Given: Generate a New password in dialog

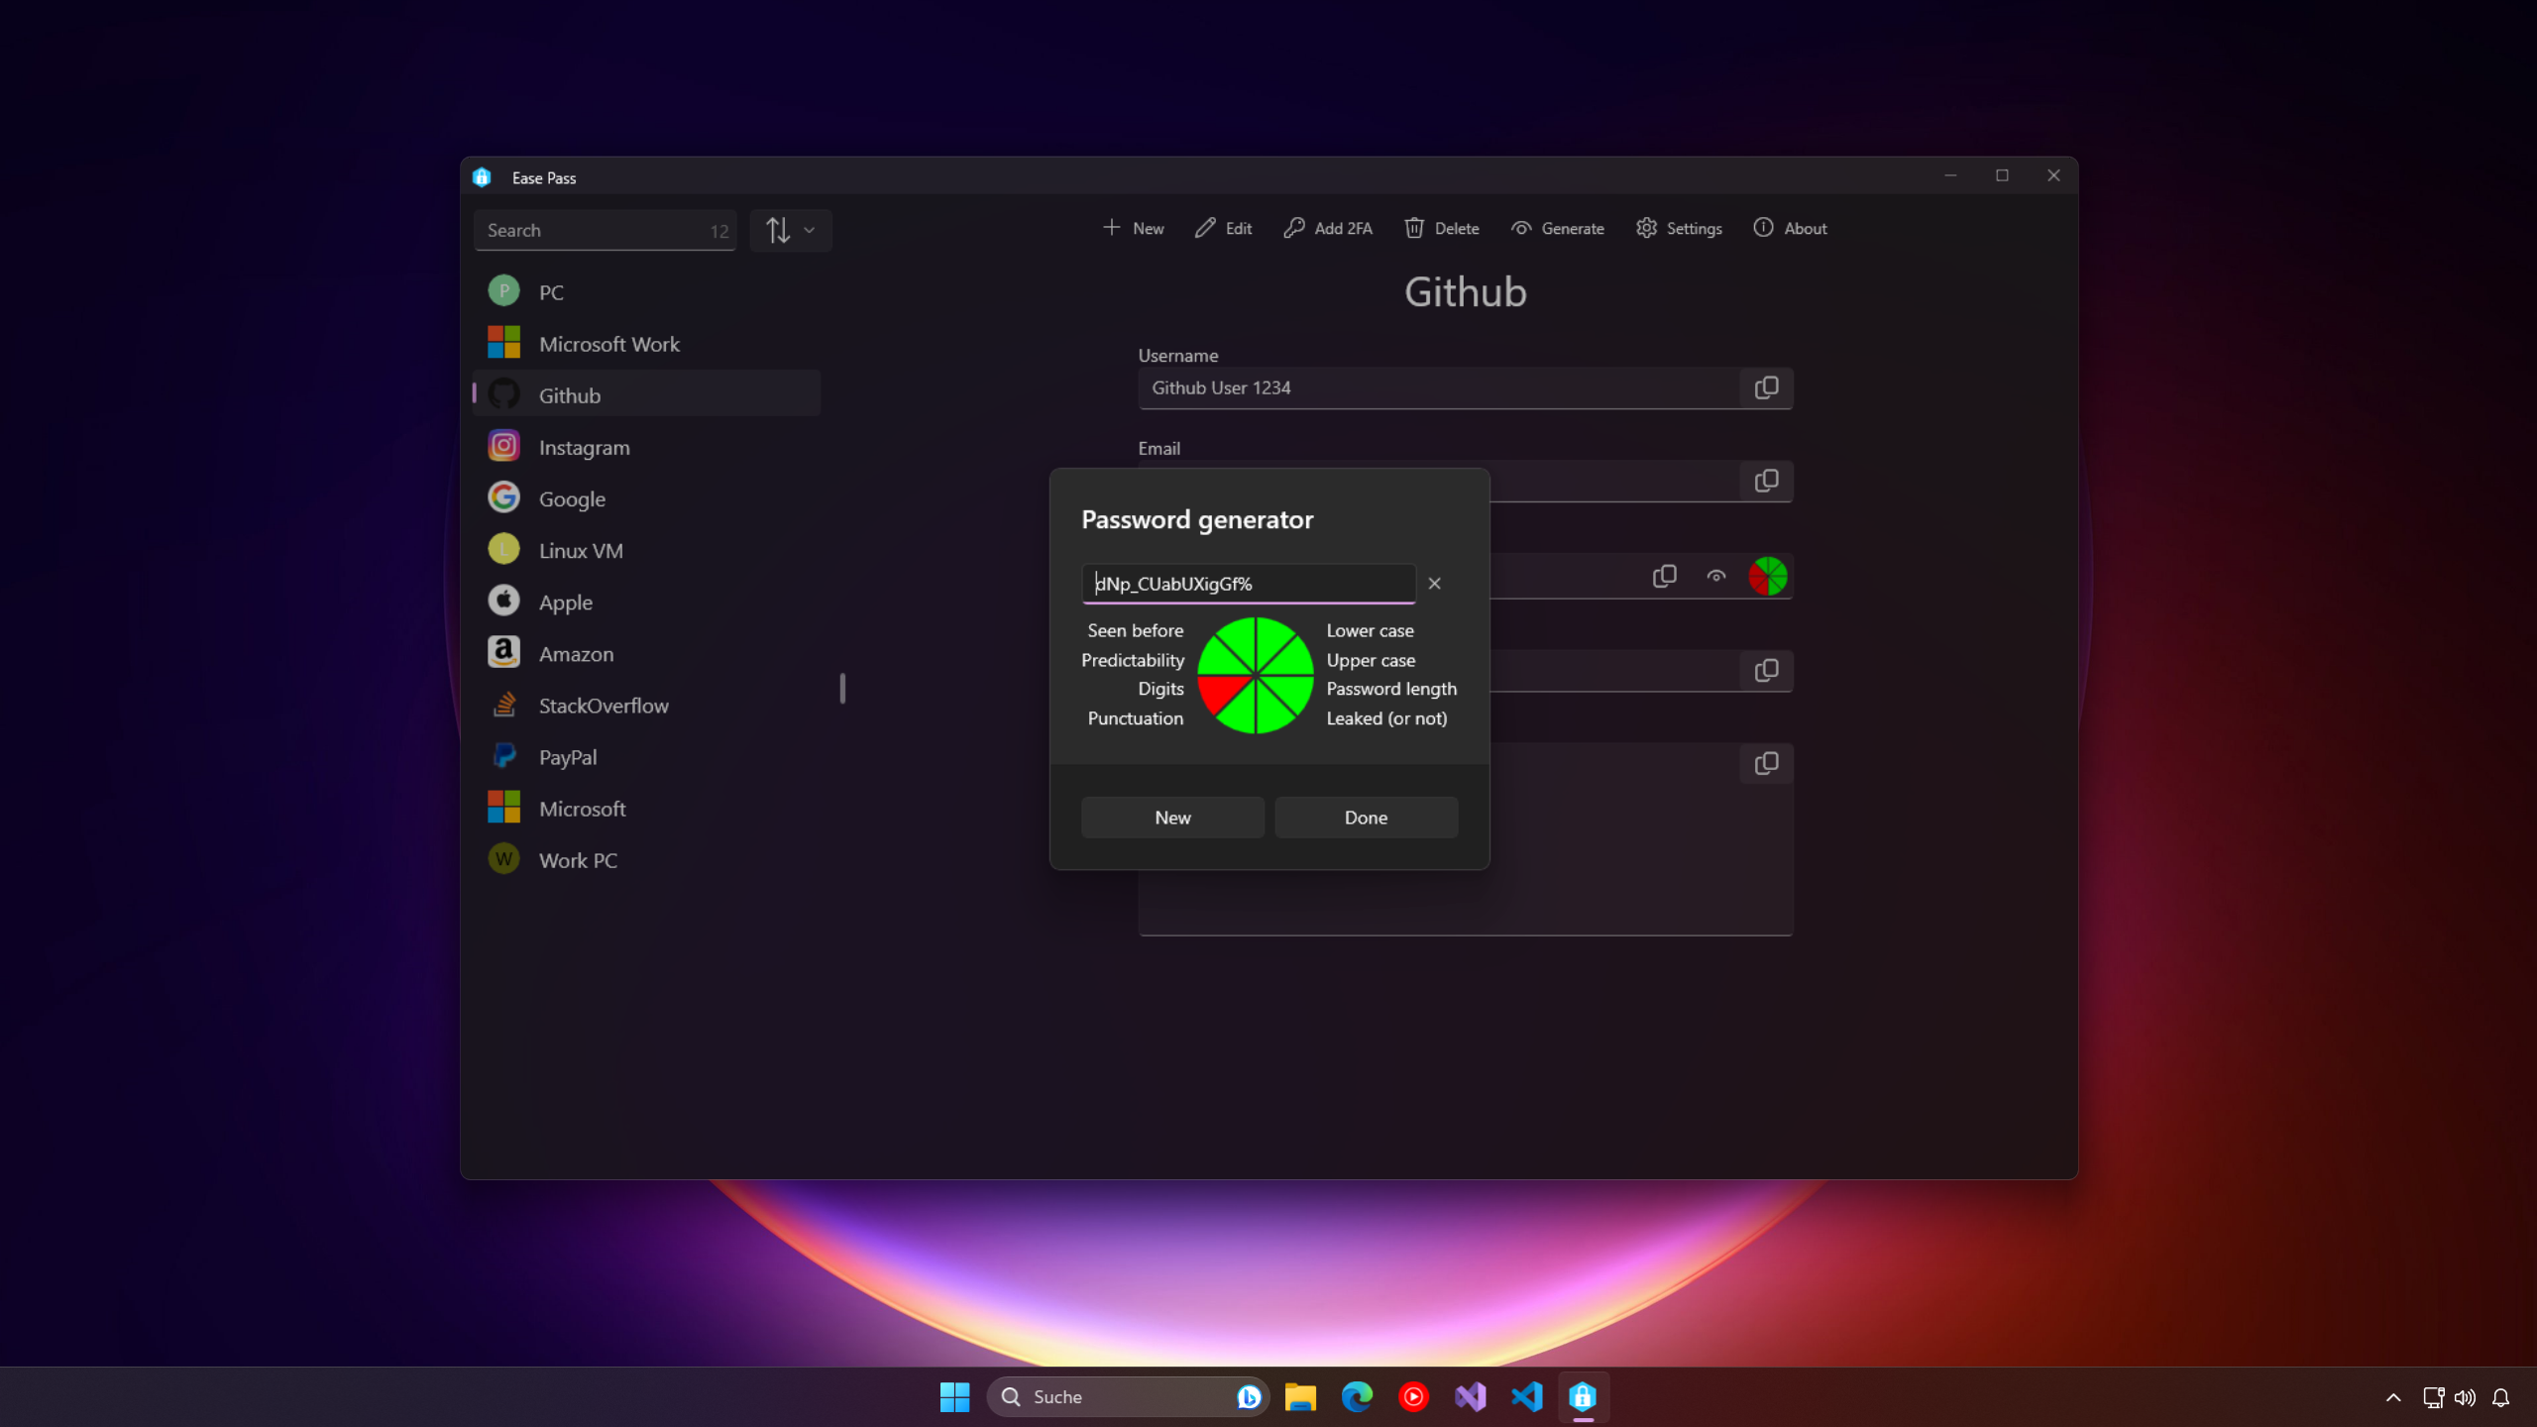Looking at the screenshot, I should click(x=1172, y=818).
